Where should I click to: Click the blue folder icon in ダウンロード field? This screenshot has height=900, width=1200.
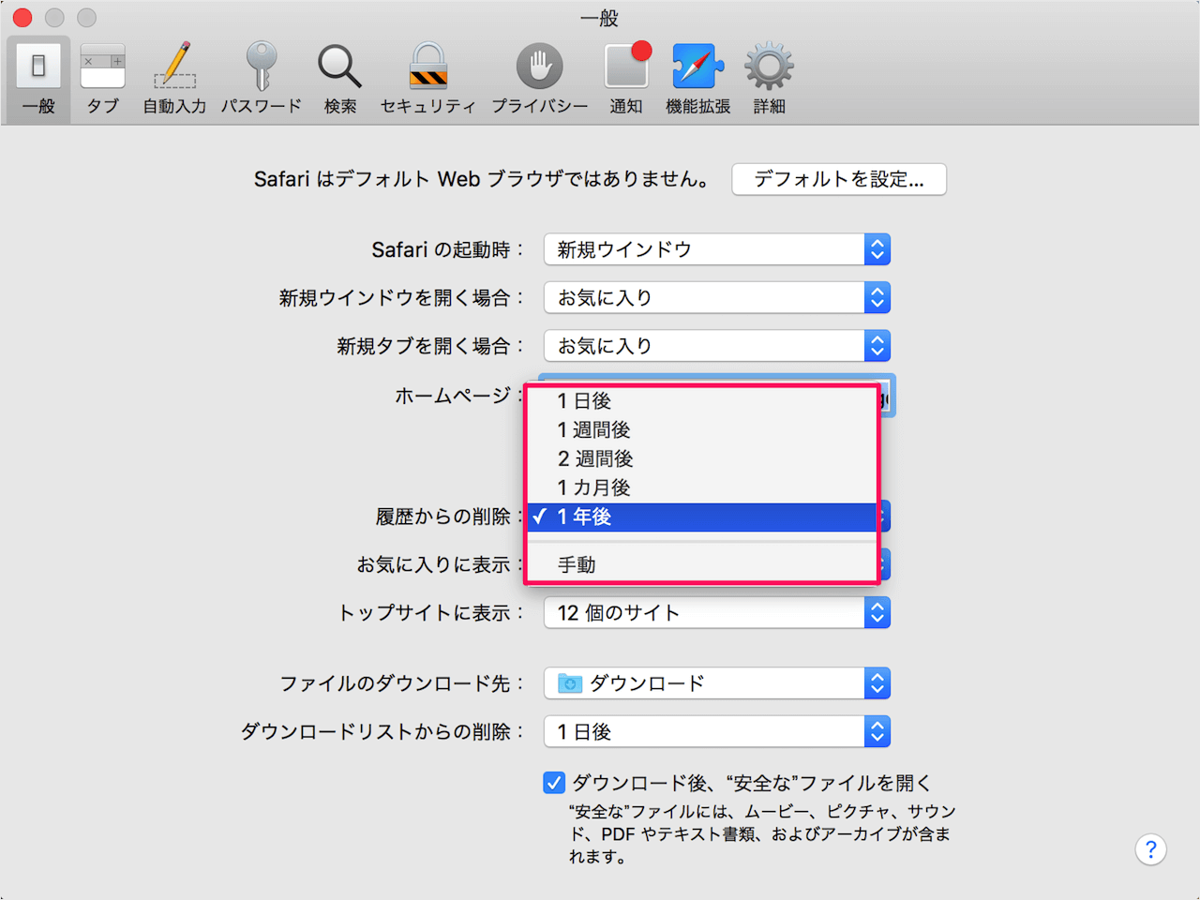click(x=570, y=683)
